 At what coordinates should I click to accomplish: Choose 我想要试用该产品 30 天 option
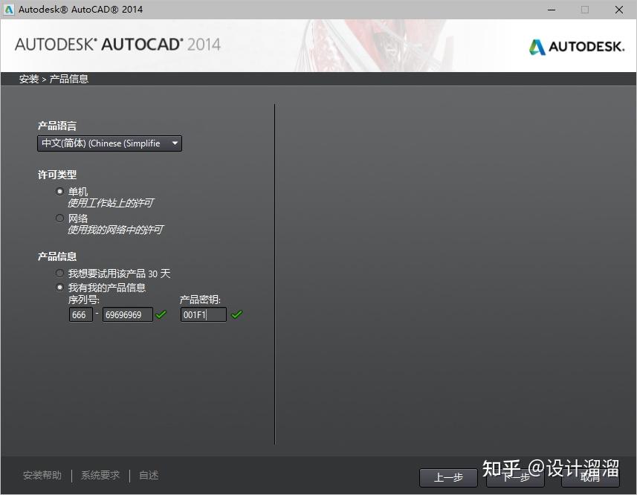(59, 273)
